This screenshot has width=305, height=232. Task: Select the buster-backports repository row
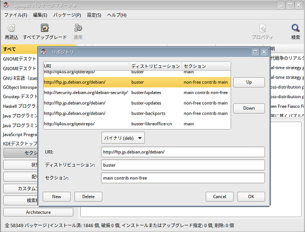click(x=137, y=114)
